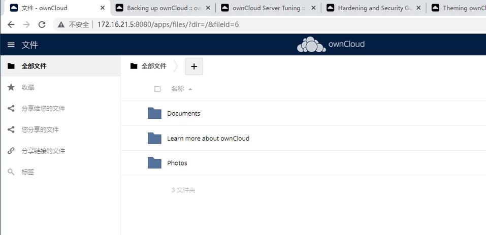Image resolution: width=486 pixels, height=235 pixels.
Task: Click favicon of 文件 - ownCloud tab
Action: pyautogui.click(x=14, y=8)
